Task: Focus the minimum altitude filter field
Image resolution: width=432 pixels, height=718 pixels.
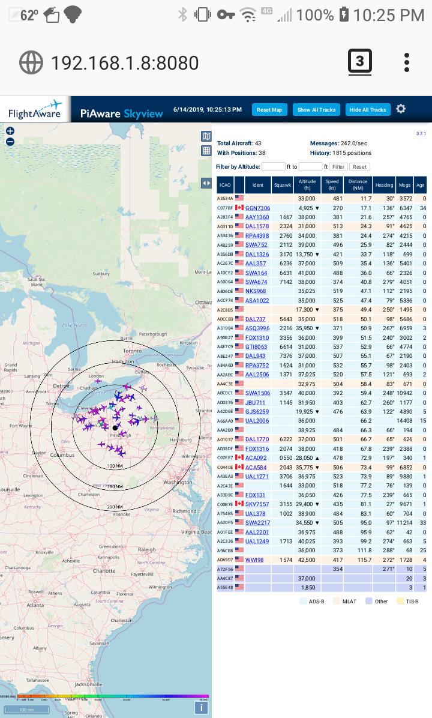Action: click(274, 166)
